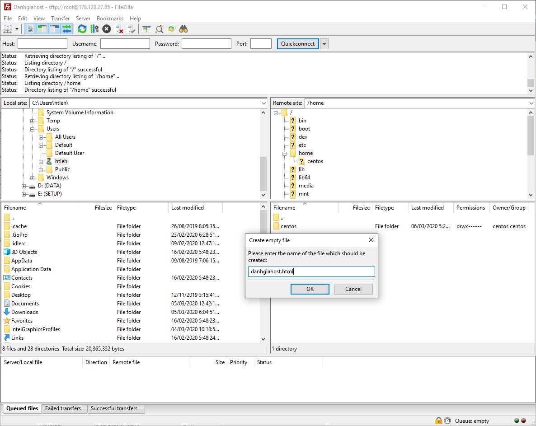Expand the All Users folder node

pyautogui.click(x=41, y=137)
